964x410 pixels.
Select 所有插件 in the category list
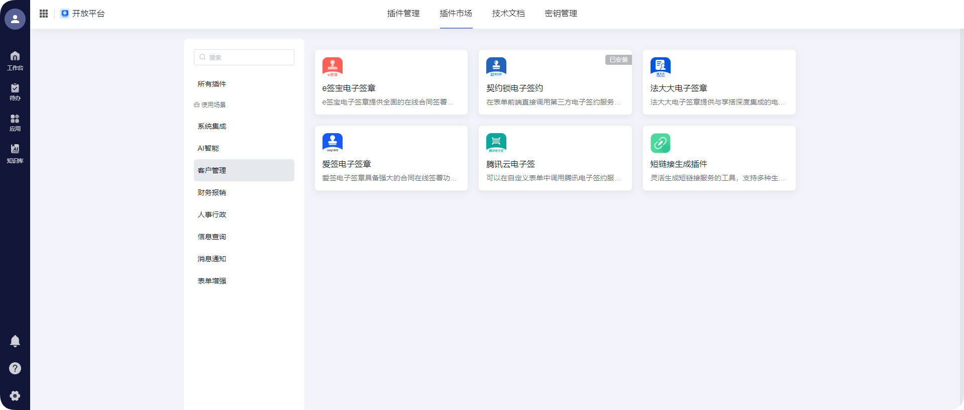pos(211,84)
